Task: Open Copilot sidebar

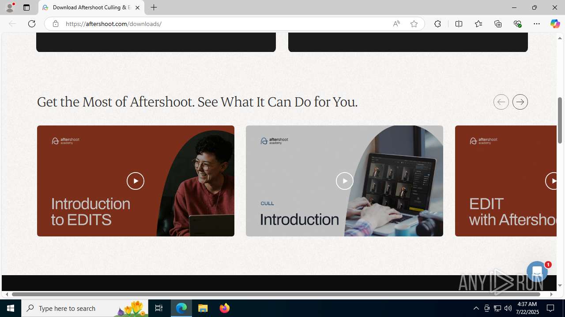Action: 555,24
